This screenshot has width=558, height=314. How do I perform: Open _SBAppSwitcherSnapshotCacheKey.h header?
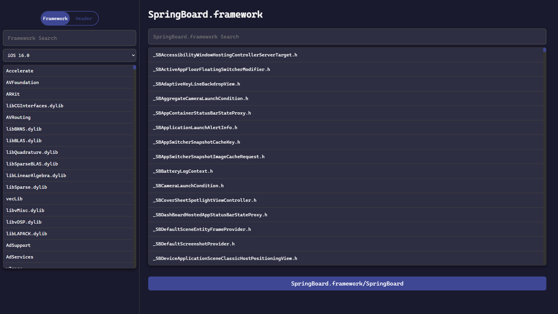click(x=346, y=142)
